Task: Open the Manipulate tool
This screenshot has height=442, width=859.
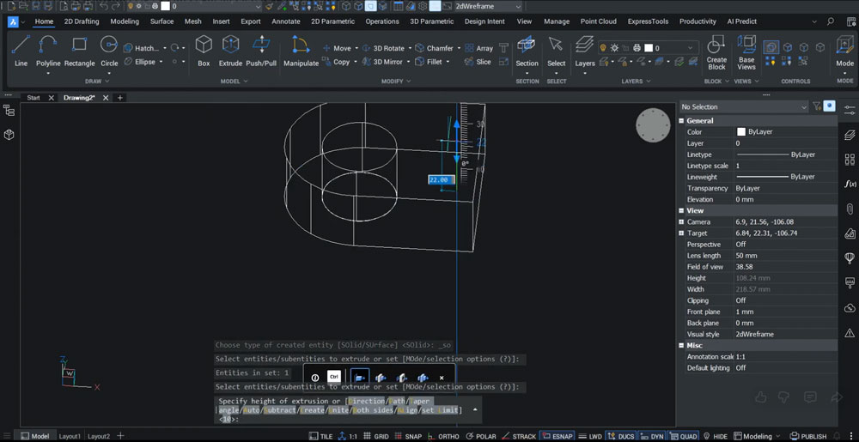Action: point(301,51)
